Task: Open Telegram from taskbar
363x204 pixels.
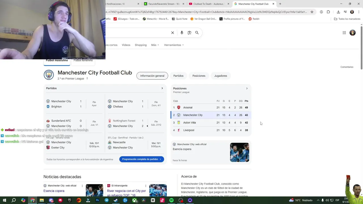Action: click(107, 200)
